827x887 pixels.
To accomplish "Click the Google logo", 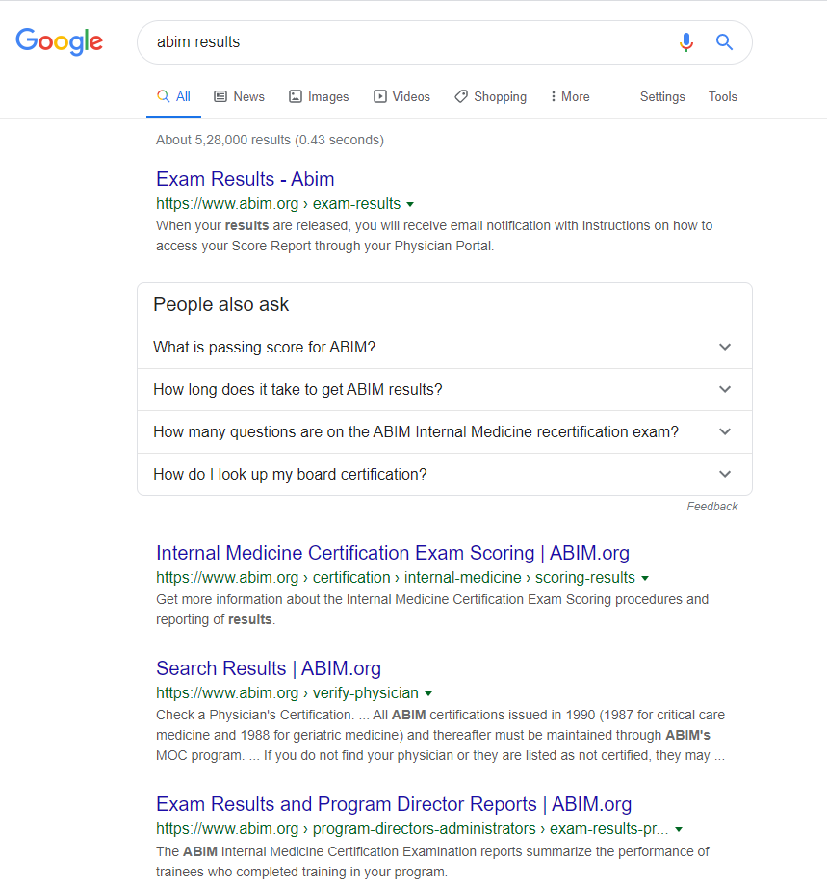I will 59,41.
